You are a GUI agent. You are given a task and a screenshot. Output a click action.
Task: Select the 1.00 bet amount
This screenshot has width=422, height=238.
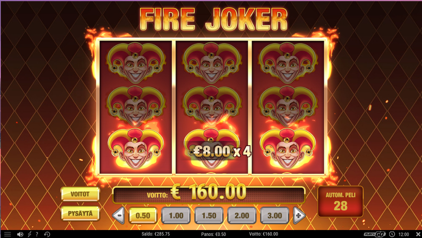[176, 215]
